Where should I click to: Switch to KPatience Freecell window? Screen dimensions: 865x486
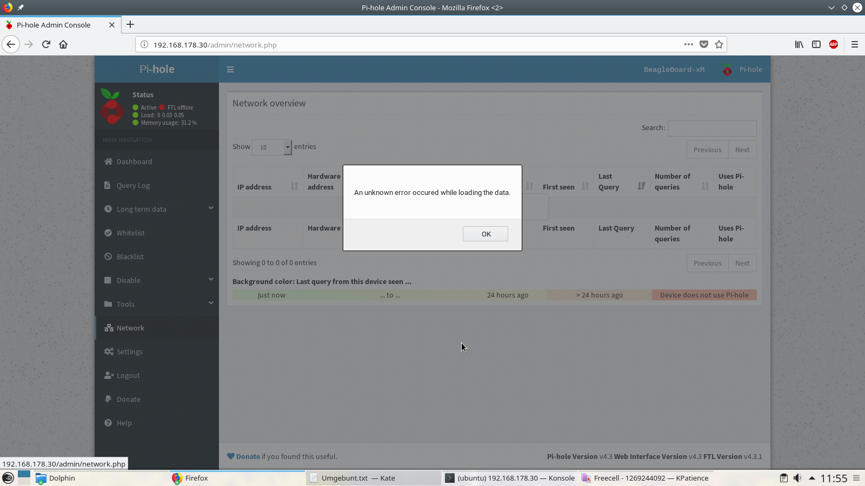(646, 478)
